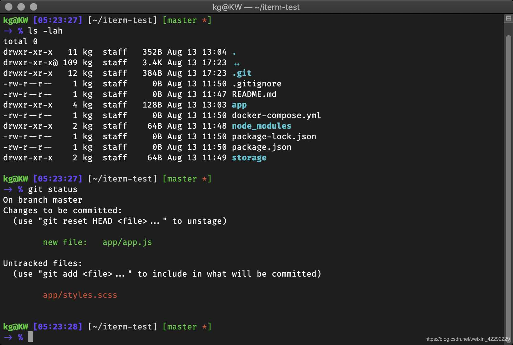This screenshot has height=345, width=513.
Task: Click the 'Untracked files:' heading
Action: [43, 263]
